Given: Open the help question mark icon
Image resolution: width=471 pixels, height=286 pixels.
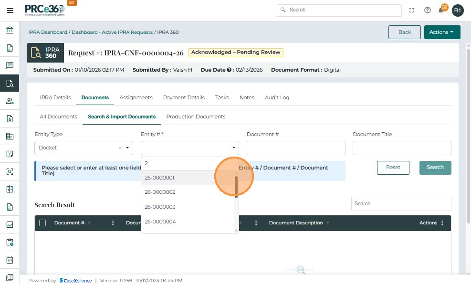Looking at the screenshot, I should 427,10.
